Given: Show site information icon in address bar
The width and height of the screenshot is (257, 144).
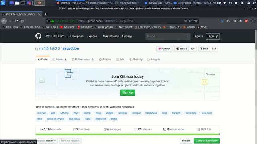Looking at the screenshot, I should (x=49, y=21).
